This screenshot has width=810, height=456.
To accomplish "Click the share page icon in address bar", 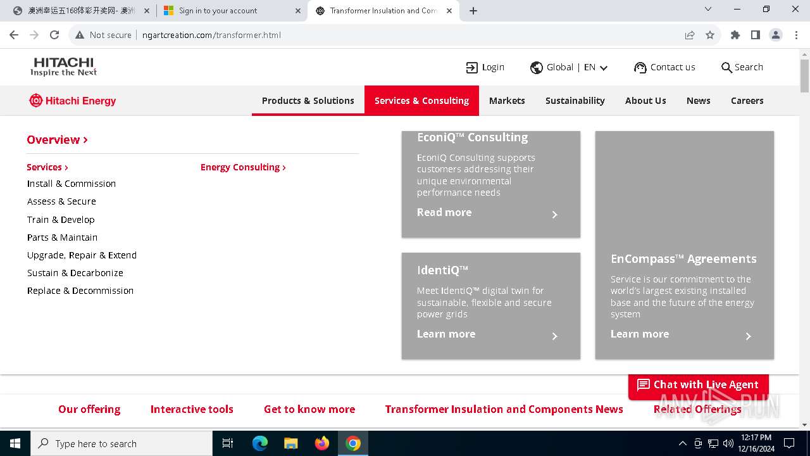I will [x=690, y=35].
